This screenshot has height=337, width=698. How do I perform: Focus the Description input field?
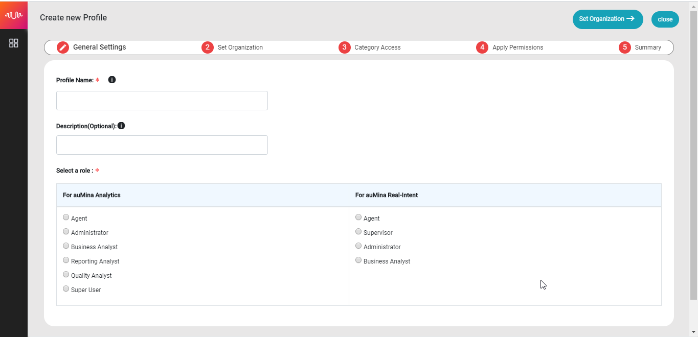[x=162, y=145]
